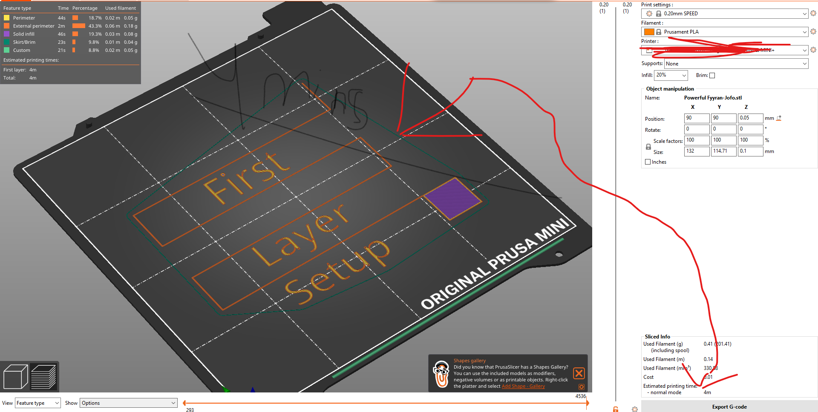818x412 pixels.
Task: Click the Sliced Info 'Used Filament (g)' label
Action: [663, 344]
